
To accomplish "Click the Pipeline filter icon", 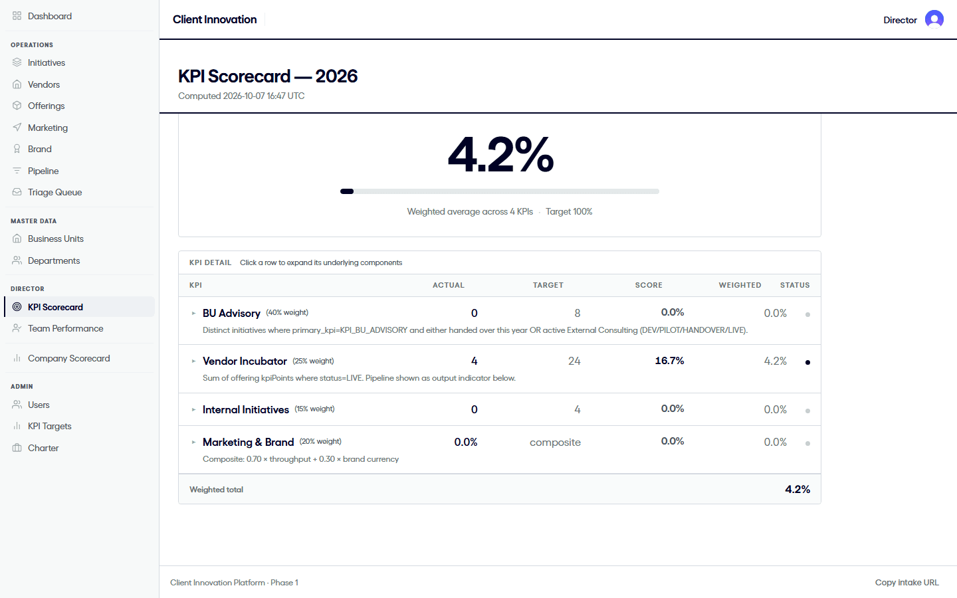I will pos(17,171).
